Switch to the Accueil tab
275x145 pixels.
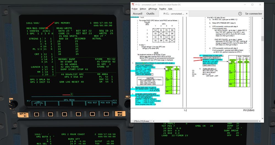tap(137, 14)
